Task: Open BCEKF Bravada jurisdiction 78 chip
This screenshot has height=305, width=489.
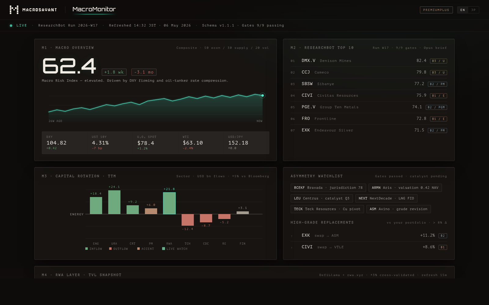Action: pos(328,188)
